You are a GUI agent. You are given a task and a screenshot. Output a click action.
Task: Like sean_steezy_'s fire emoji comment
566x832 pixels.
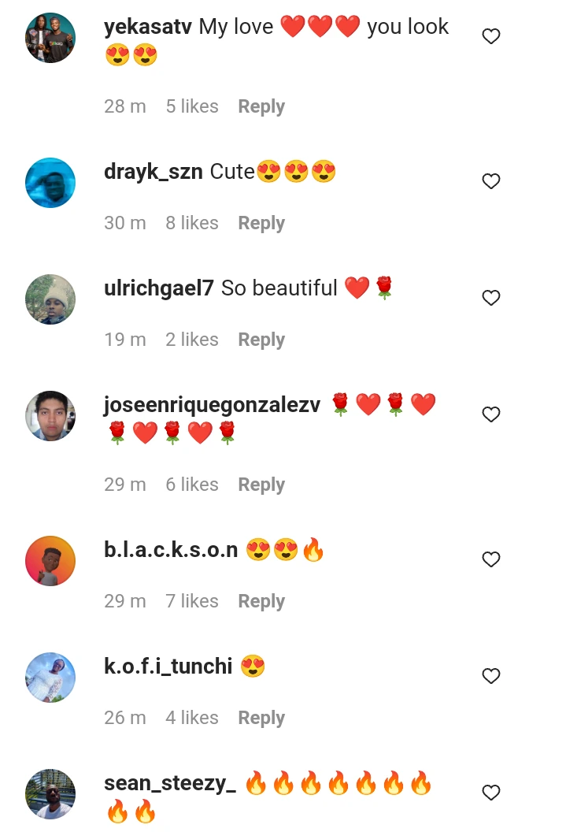[x=490, y=792]
